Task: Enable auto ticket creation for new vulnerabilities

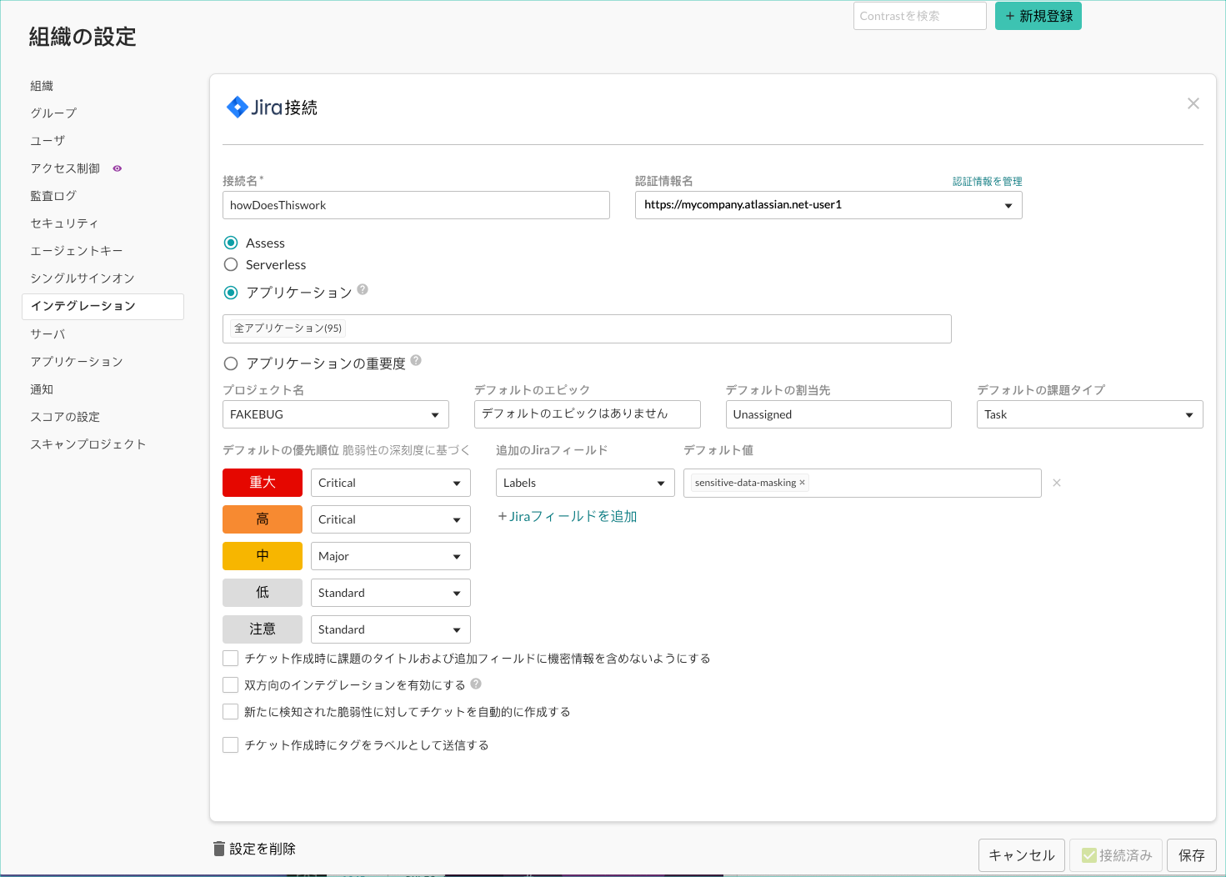Action: (231, 712)
